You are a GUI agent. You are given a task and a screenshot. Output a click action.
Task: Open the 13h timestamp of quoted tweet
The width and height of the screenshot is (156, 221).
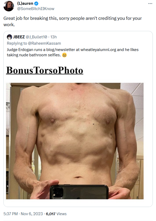54,37
